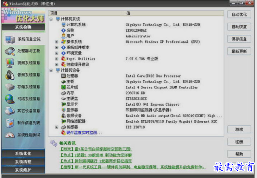Click the 最新更新 button
257x178 pixels.
point(239,51)
